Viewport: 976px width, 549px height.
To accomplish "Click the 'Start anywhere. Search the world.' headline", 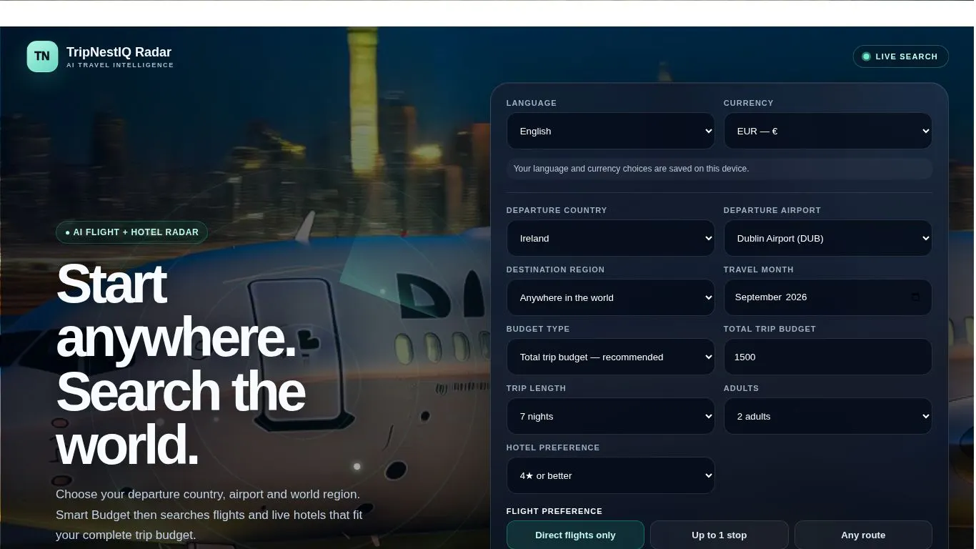I will 181,364.
